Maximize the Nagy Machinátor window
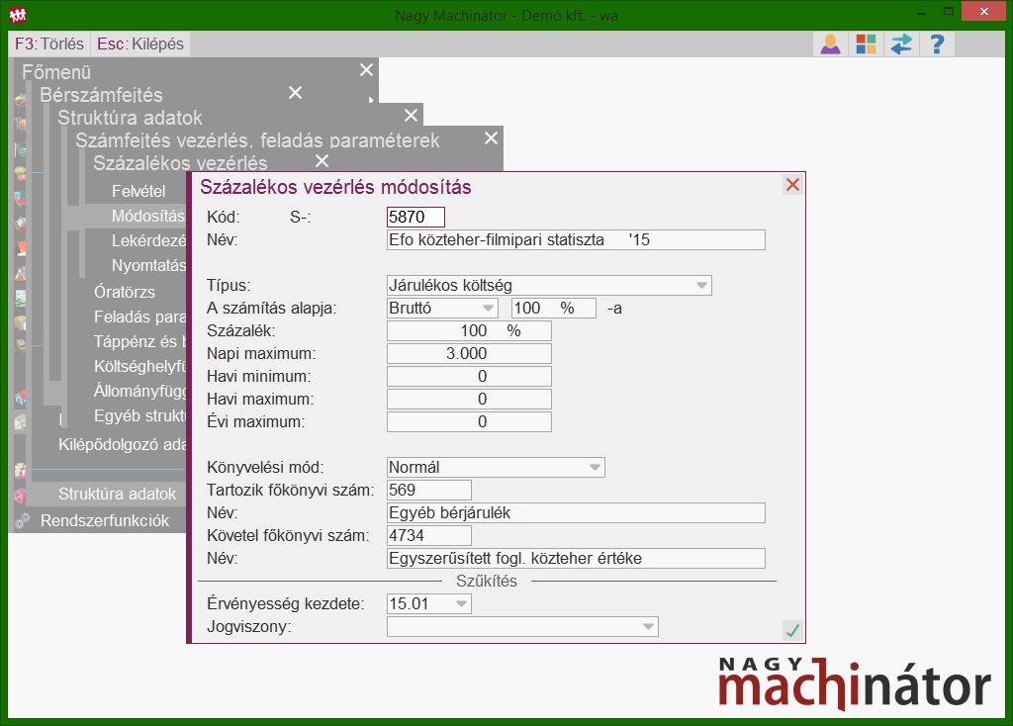The width and height of the screenshot is (1013, 726). 949,11
